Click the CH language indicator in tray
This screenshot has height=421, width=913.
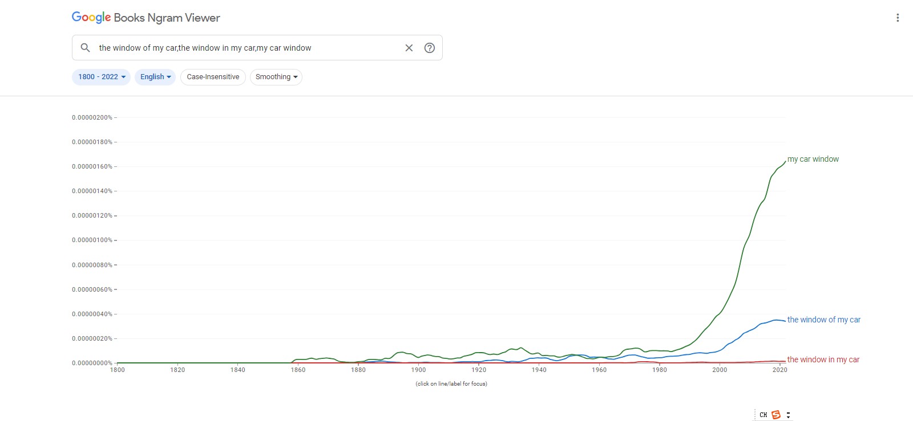coord(763,415)
